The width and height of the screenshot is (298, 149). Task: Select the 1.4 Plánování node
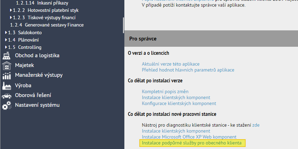pyautogui.click(x=23, y=40)
